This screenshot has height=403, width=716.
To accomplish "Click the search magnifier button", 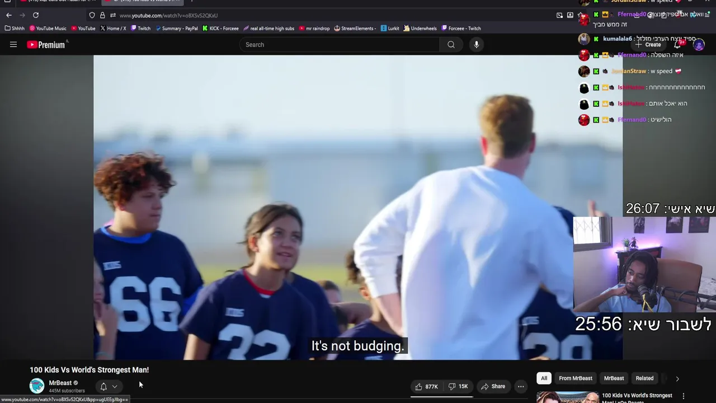I will (451, 45).
